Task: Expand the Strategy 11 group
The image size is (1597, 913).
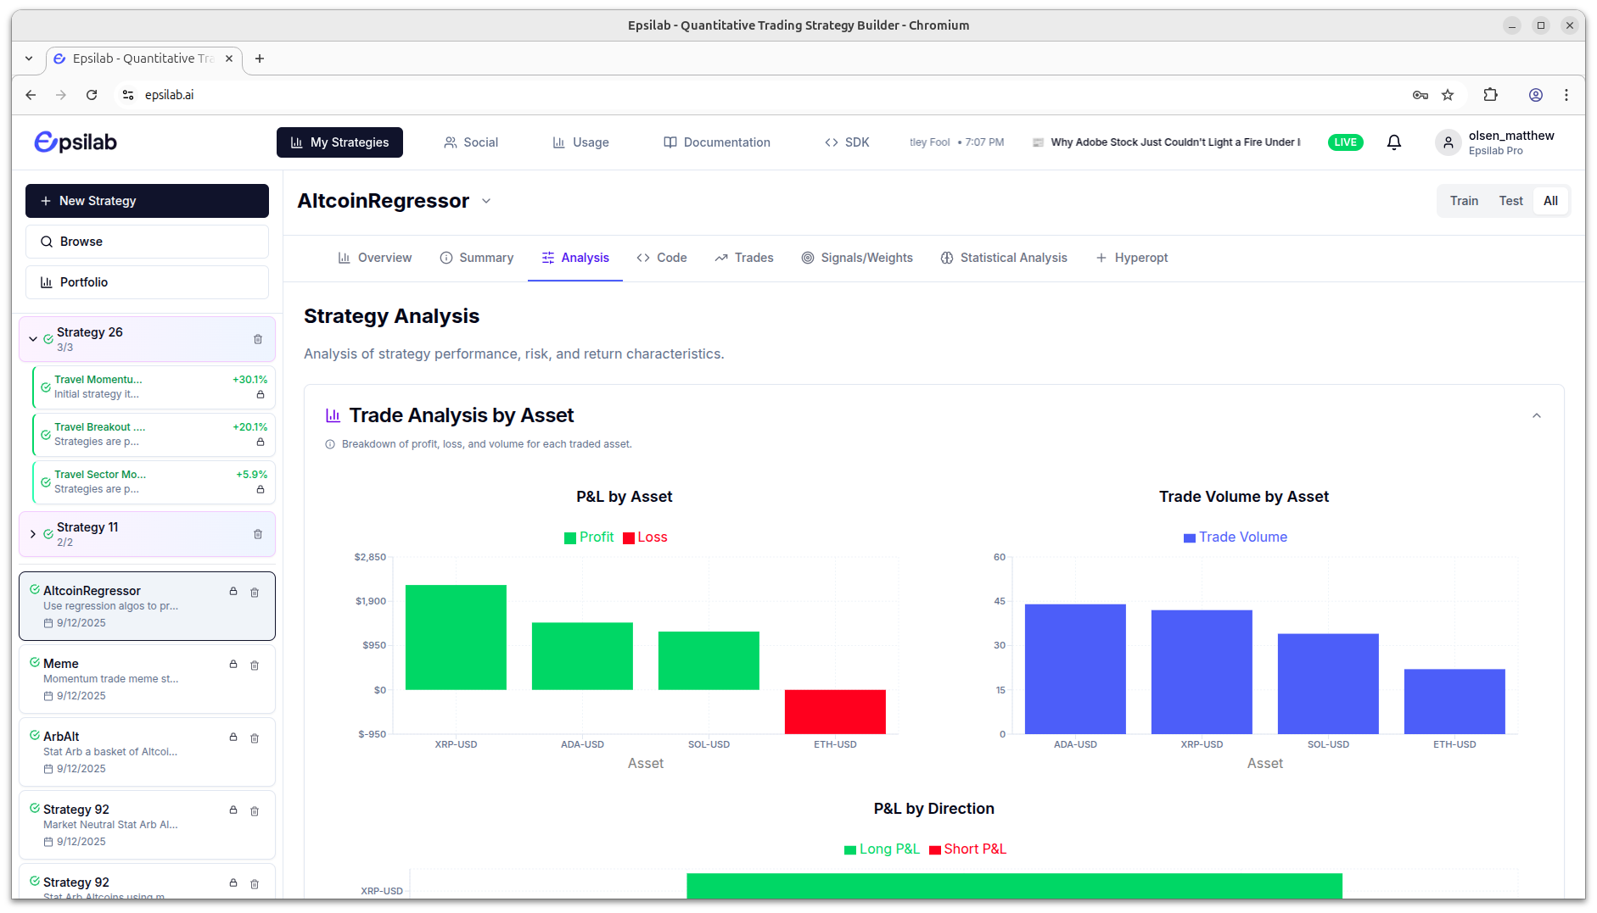Action: coord(33,534)
